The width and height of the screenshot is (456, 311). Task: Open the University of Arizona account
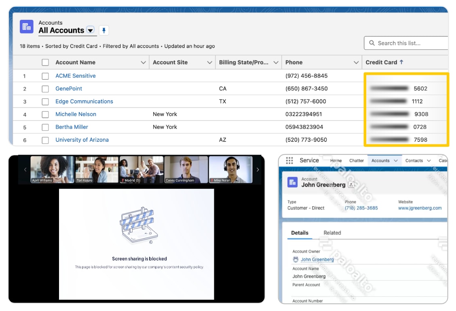82,140
